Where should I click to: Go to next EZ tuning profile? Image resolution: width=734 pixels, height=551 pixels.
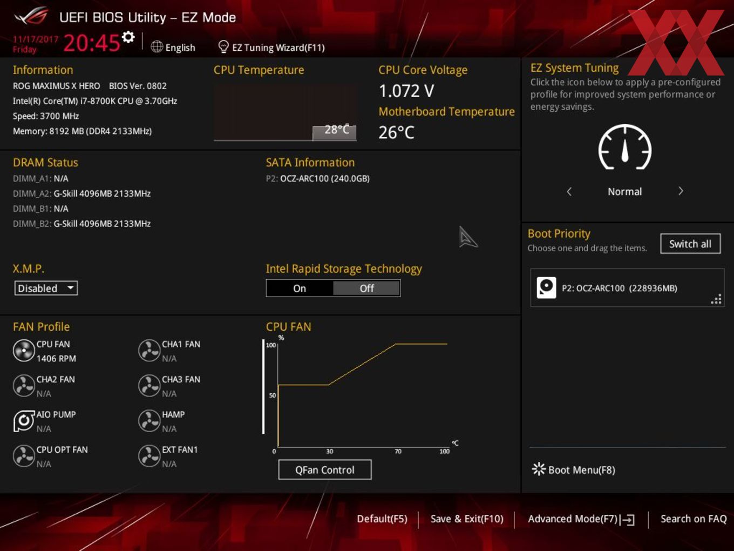681,191
